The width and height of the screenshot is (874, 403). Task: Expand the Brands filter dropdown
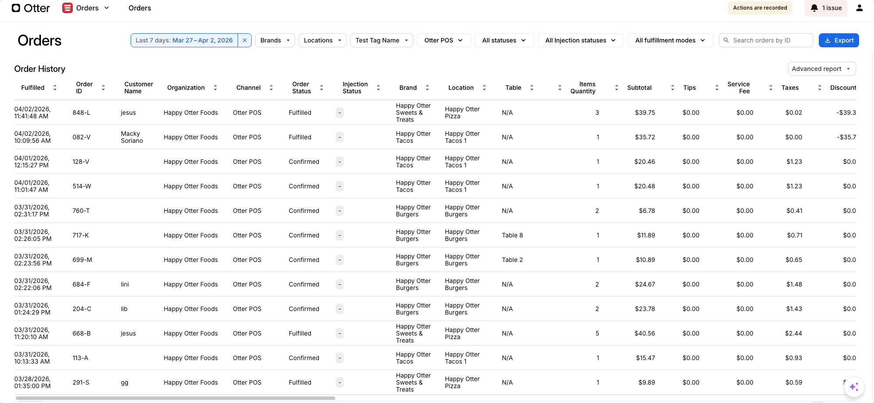pos(275,40)
